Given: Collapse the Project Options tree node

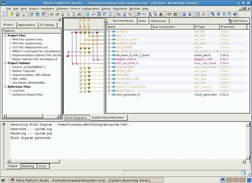Looking at the screenshot, I should point(5,63).
